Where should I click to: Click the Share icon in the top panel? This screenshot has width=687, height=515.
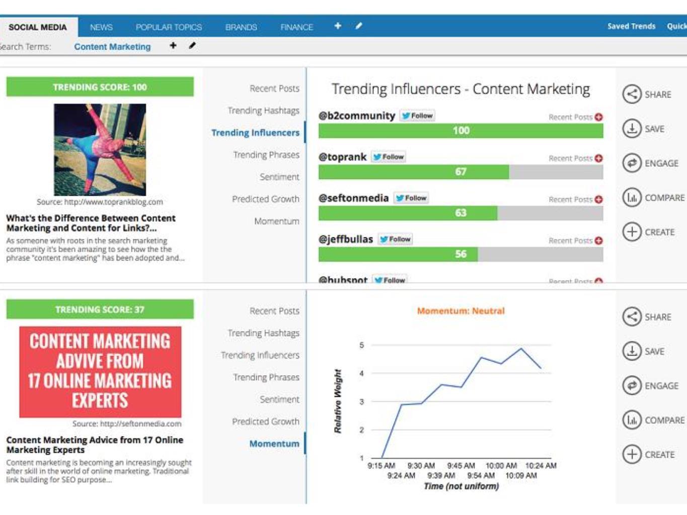pos(632,94)
